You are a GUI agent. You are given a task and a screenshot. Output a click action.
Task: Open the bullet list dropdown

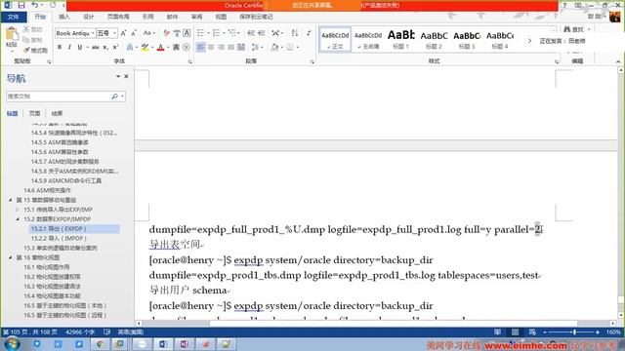(208, 33)
